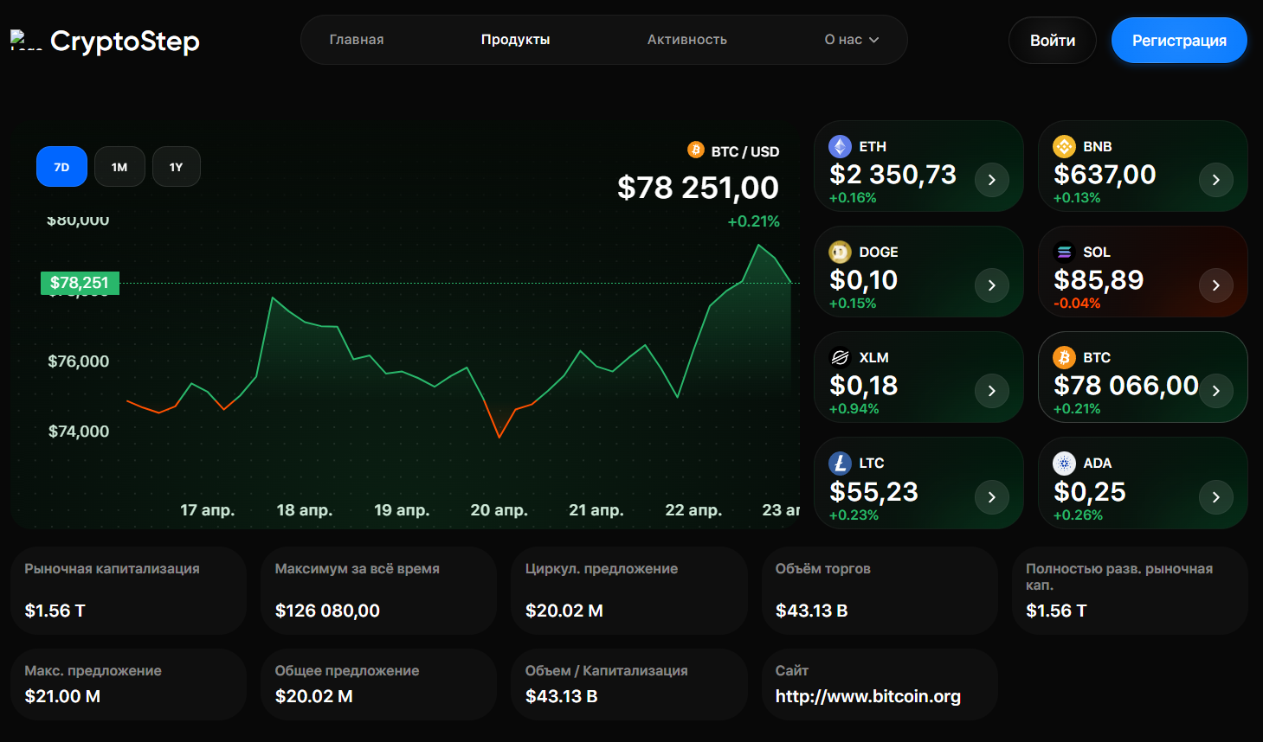Click the Cardano ADA icon

1064,464
